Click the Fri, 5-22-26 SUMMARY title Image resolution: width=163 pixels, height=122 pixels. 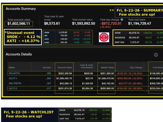[140, 10]
